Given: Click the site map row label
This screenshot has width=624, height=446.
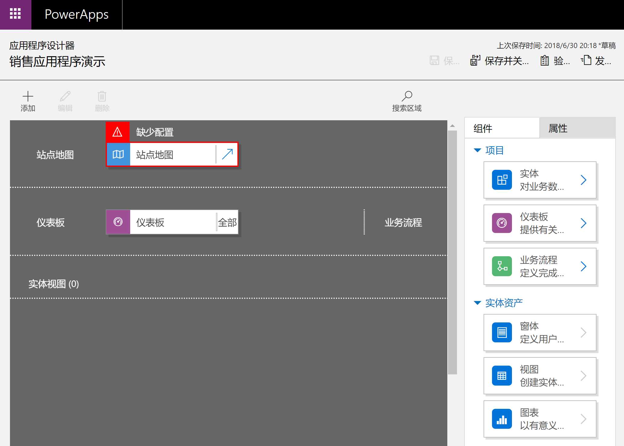Looking at the screenshot, I should (x=55, y=155).
